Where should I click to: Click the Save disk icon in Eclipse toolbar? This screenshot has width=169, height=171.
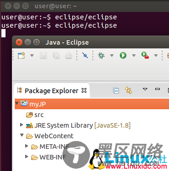[43, 55]
